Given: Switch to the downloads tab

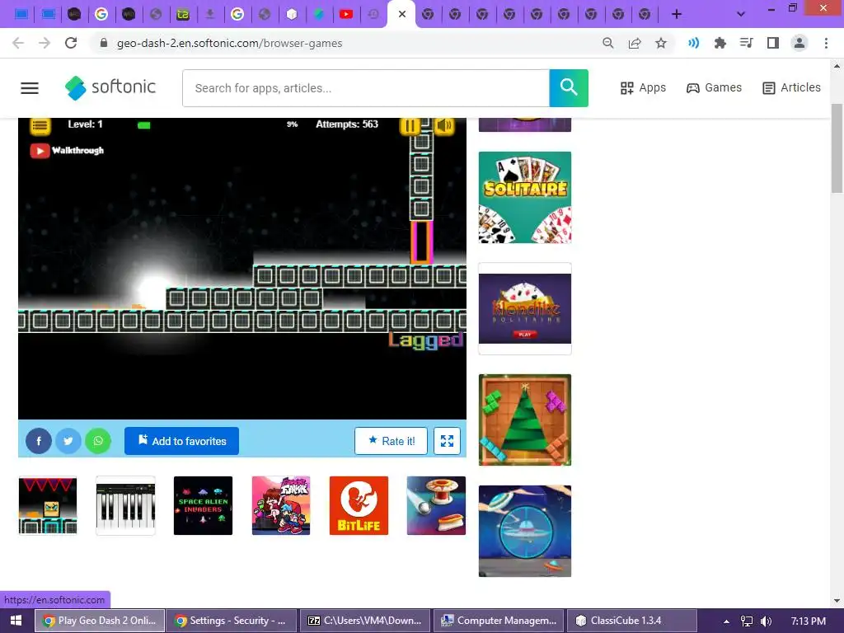Looking at the screenshot, I should coord(210,14).
